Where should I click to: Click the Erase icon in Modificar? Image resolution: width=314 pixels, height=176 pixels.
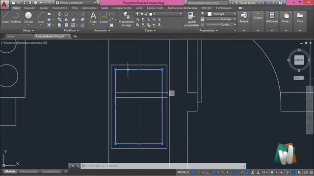click(x=82, y=14)
